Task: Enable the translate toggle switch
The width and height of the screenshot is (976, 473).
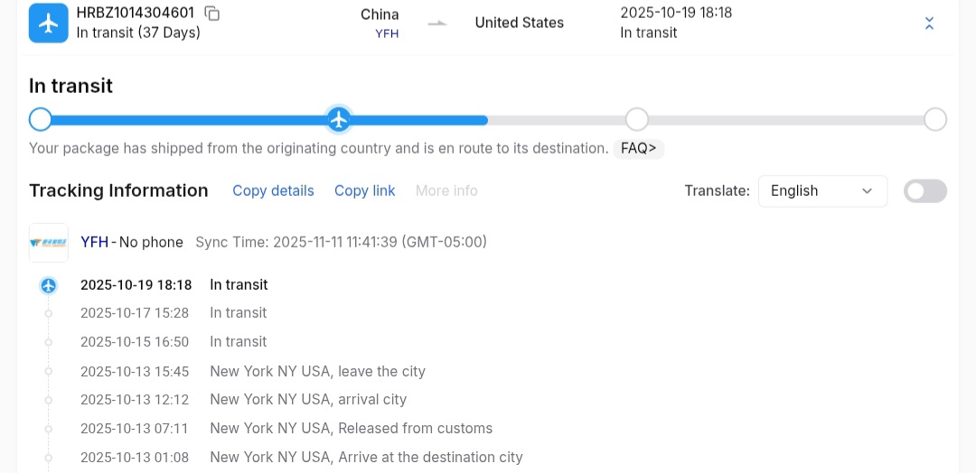Action: [925, 190]
